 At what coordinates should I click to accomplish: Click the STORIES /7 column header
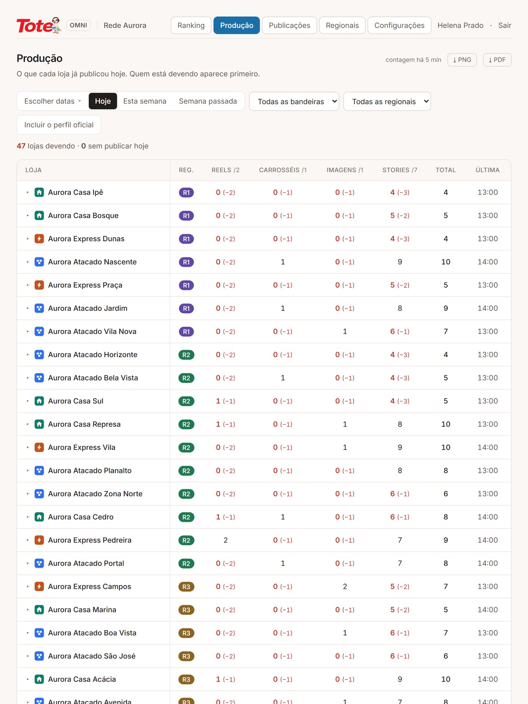pos(400,170)
